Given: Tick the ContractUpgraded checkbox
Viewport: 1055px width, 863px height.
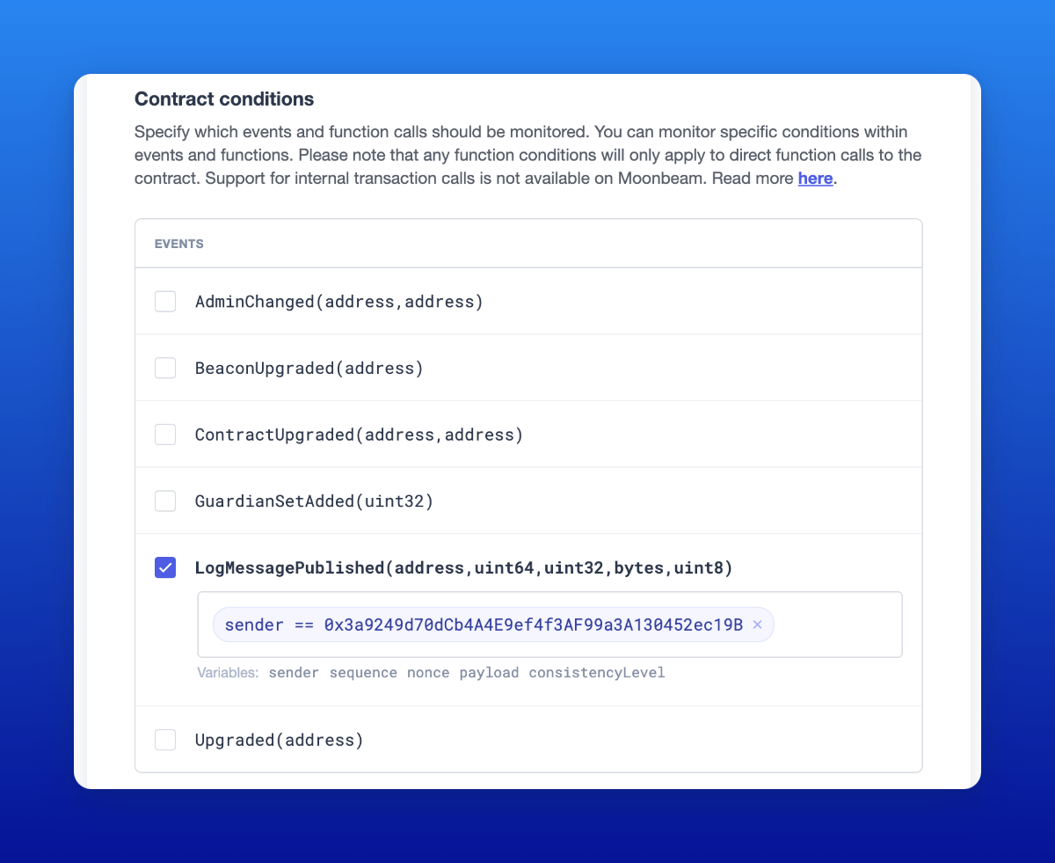Looking at the screenshot, I should tap(165, 435).
